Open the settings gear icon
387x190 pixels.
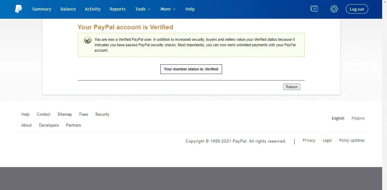pyautogui.click(x=334, y=9)
